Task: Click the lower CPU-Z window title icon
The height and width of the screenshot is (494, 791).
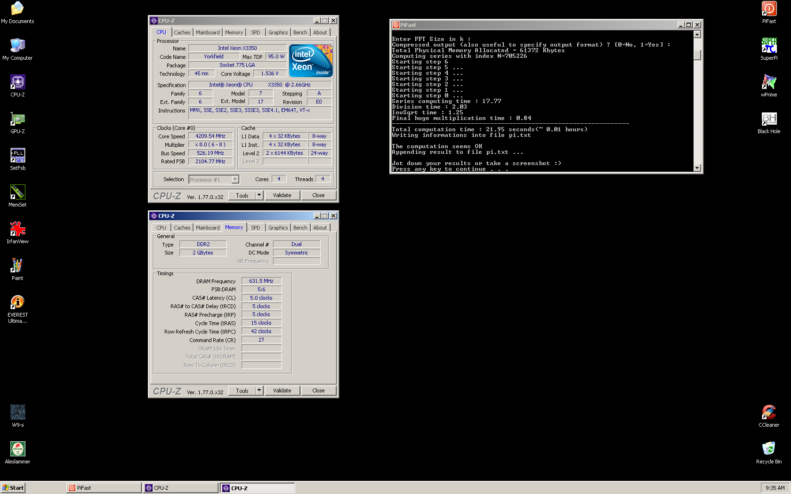Action: click(154, 216)
